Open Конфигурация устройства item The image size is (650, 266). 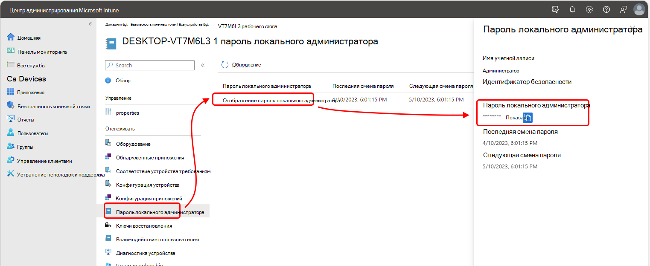pyautogui.click(x=148, y=185)
